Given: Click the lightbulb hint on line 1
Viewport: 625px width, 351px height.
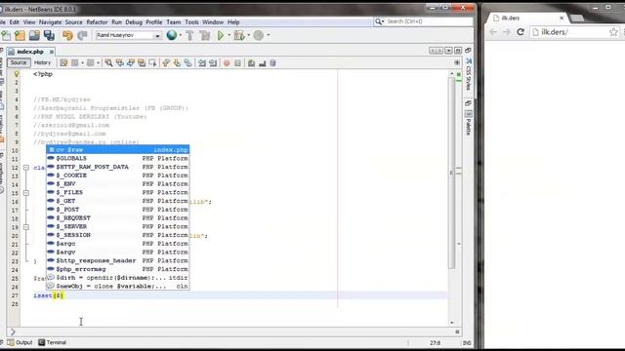Looking at the screenshot, I should click(x=17, y=74).
